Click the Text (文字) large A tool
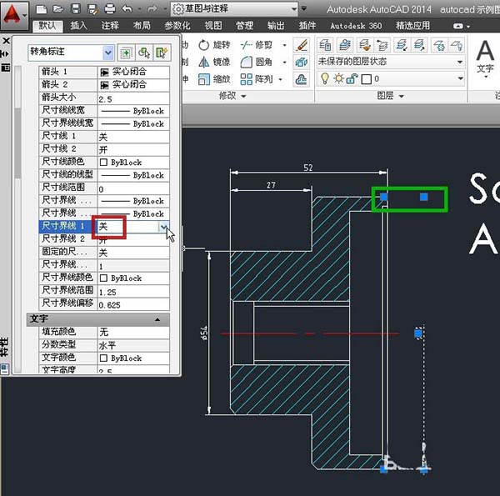Viewport: 500px width, 496px height. pos(485,58)
